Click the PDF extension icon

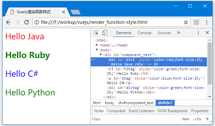(196, 22)
